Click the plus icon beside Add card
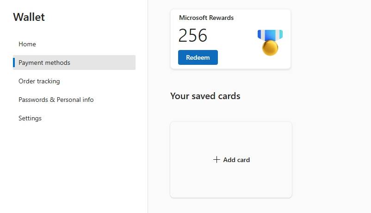The width and height of the screenshot is (371, 213). coord(216,160)
